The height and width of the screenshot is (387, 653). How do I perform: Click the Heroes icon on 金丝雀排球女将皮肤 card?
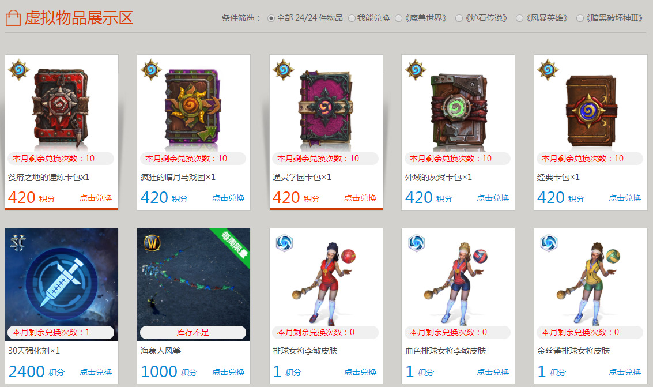549,242
